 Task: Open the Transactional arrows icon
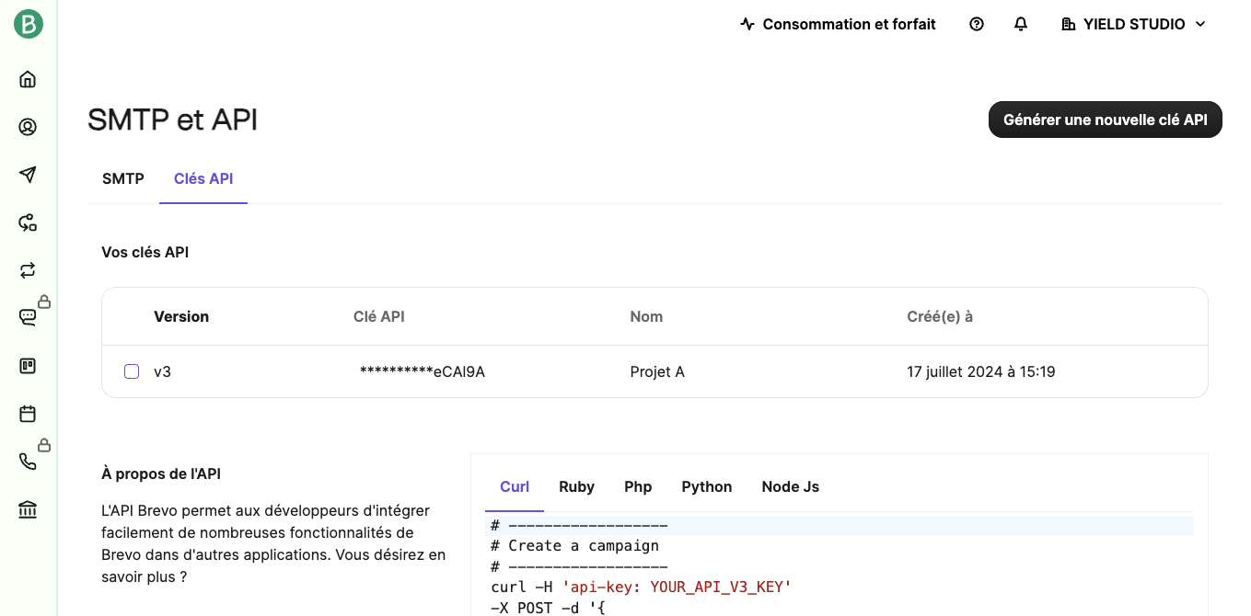click(x=28, y=270)
